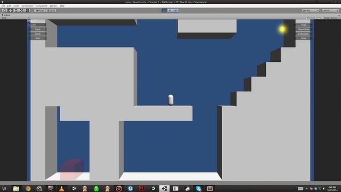Screen dimensions: 341x192
Task: Open the on-screen keyboard tray icon
Action: [x=301, y=188]
